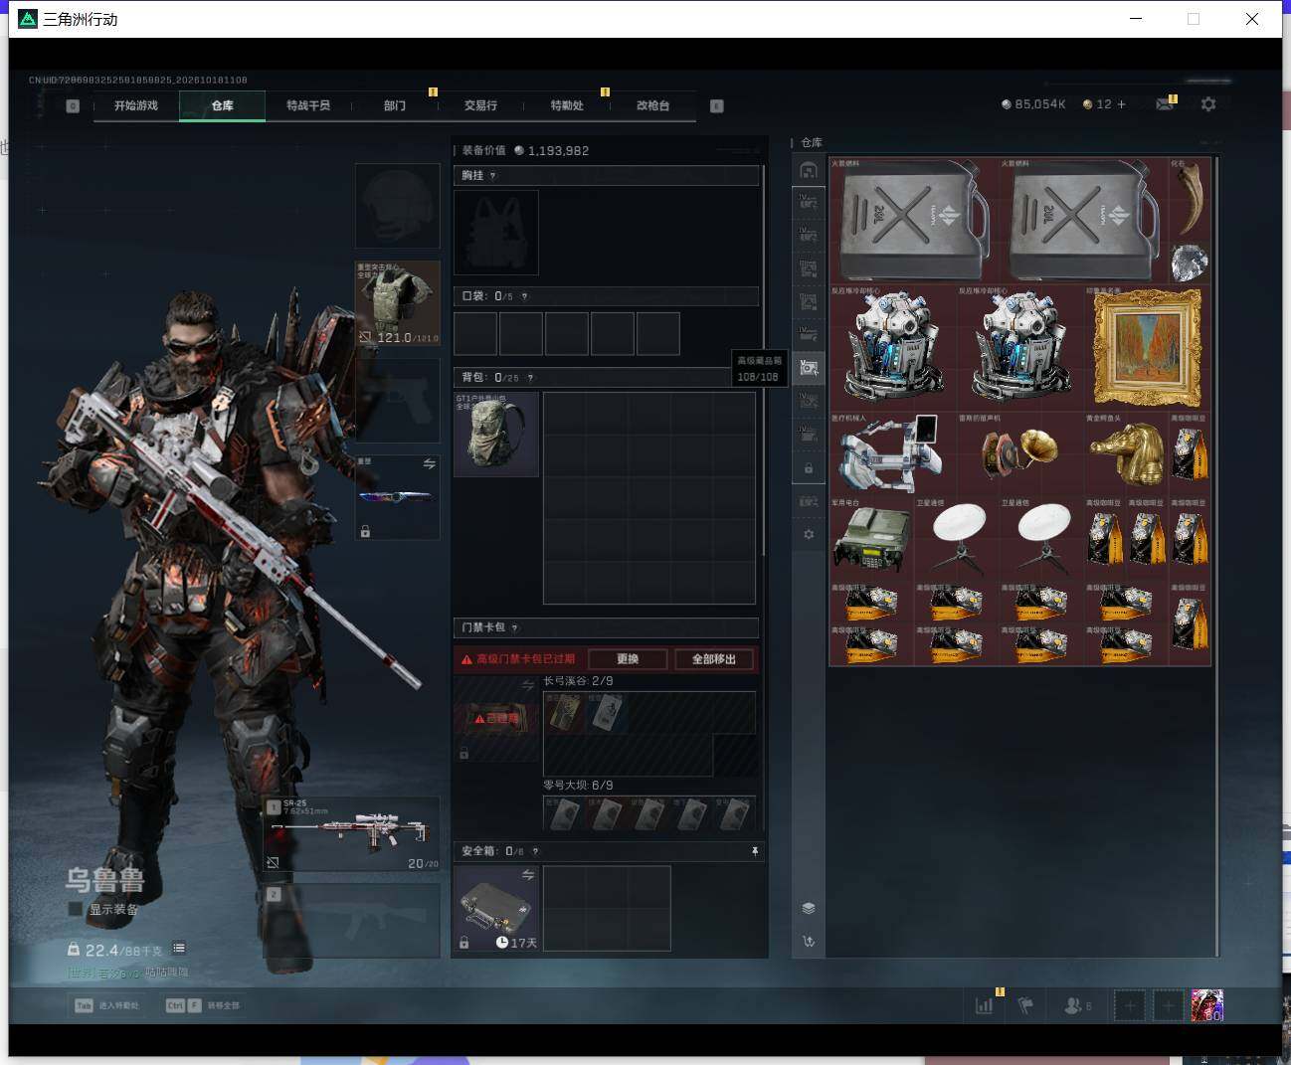The width and height of the screenshot is (1291, 1065).
Task: Click the first empty squad plus slot
Action: pyautogui.click(x=1129, y=1005)
